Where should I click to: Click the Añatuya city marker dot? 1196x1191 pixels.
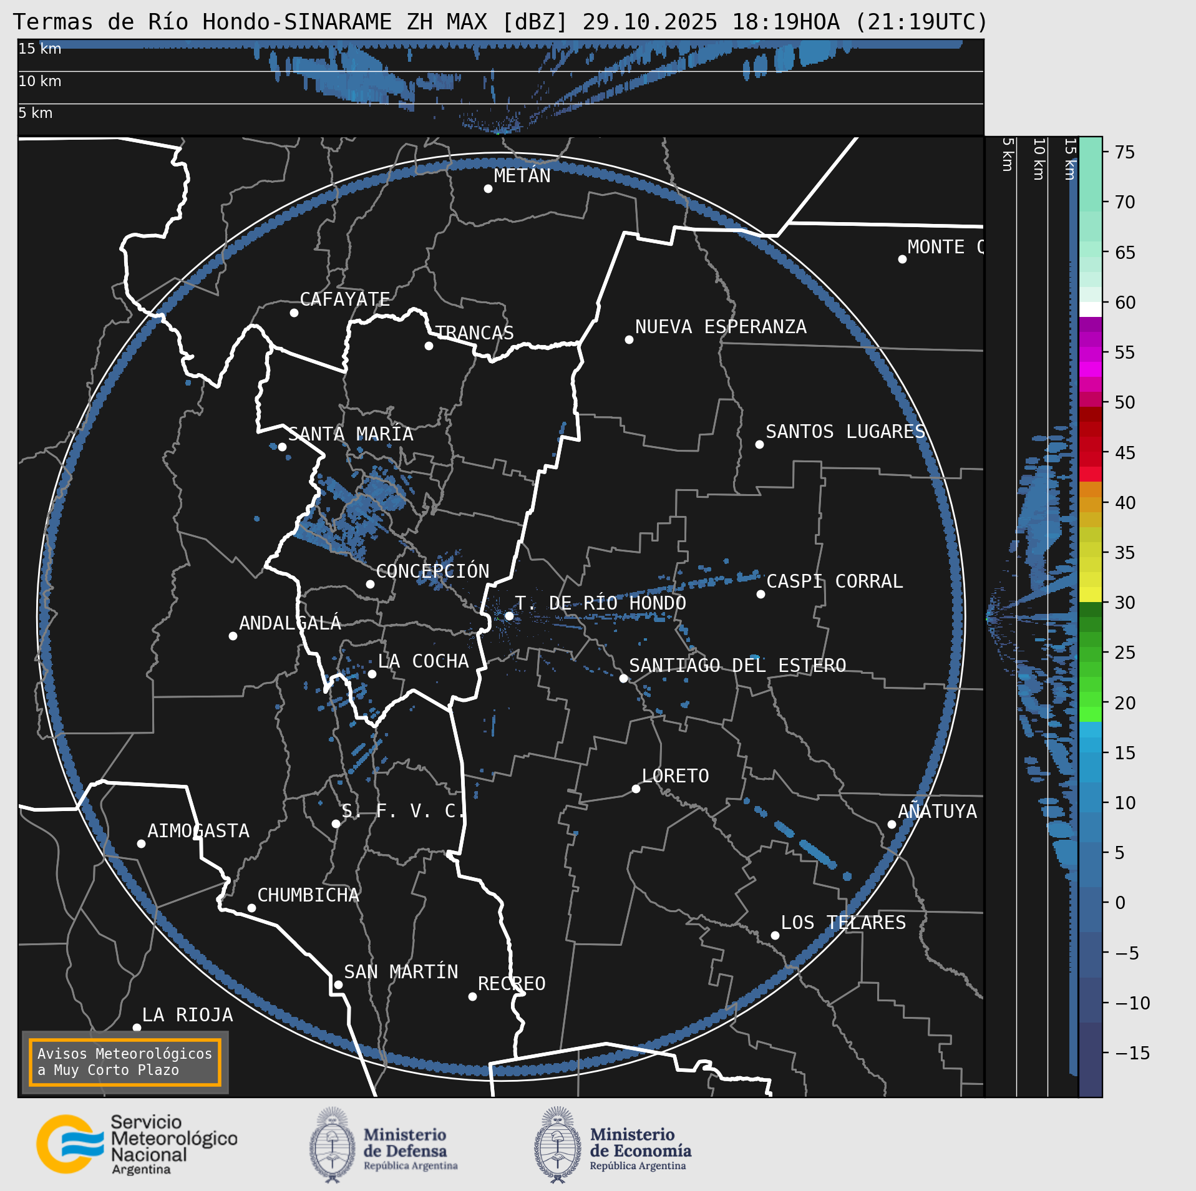click(x=892, y=824)
